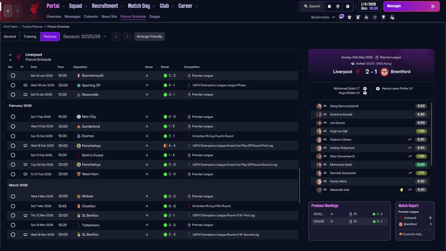Switch to the Calendar tab
This screenshot has height=251, width=446.
(91, 16)
